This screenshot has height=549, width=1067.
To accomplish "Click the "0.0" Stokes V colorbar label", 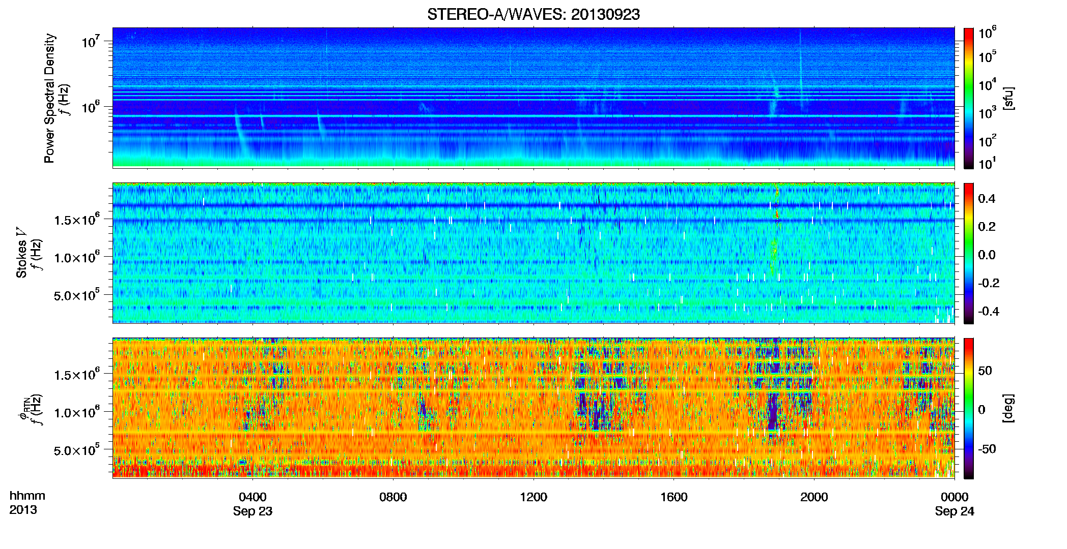I will click(x=987, y=255).
